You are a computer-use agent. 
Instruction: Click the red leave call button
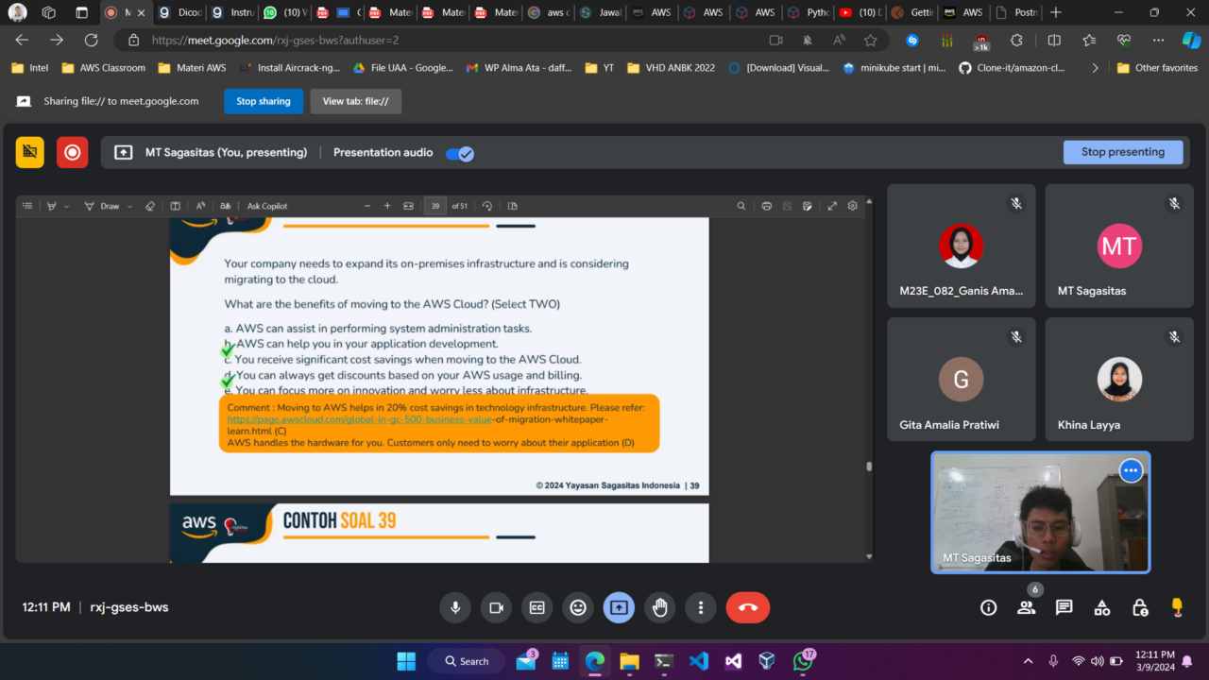[747, 608]
